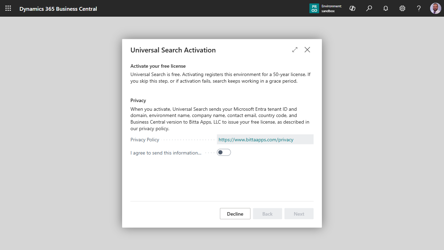Open the settings gear menu
The height and width of the screenshot is (250, 444).
402,8
